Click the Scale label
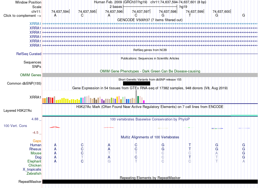The height and width of the screenshot is (188, 258). pos(37,7)
